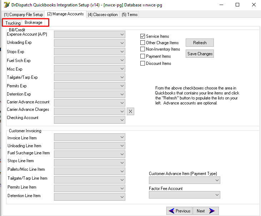The width and height of the screenshot is (261, 216).
Task: Open the Stops Line Item dropdown
Action: 90,163
